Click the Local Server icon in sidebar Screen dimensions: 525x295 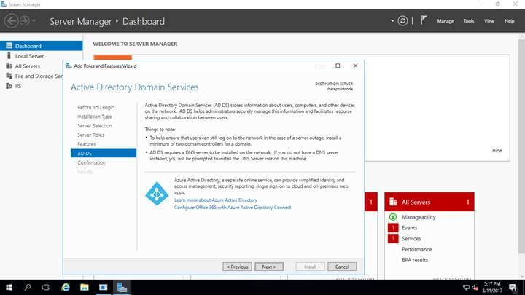9,55
